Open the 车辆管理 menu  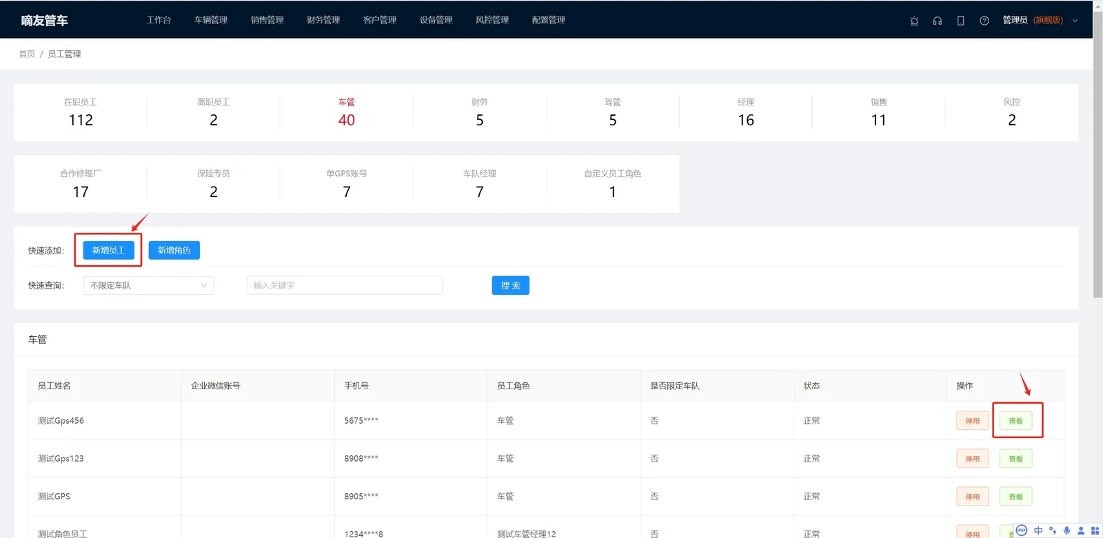pyautogui.click(x=211, y=20)
